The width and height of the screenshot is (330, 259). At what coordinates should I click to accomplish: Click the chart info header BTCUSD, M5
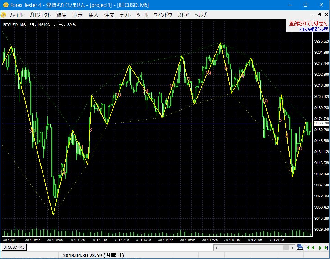[x=39, y=25]
